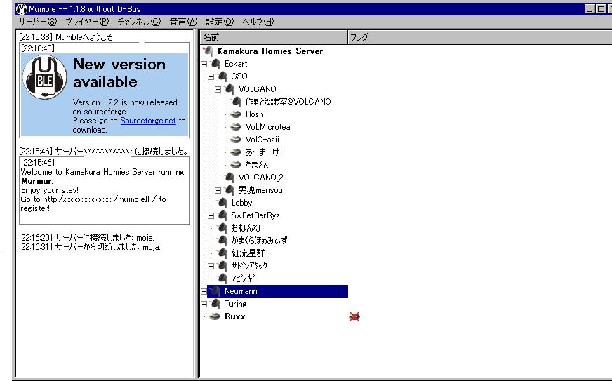Open the サーバー(S) menu

(x=37, y=22)
